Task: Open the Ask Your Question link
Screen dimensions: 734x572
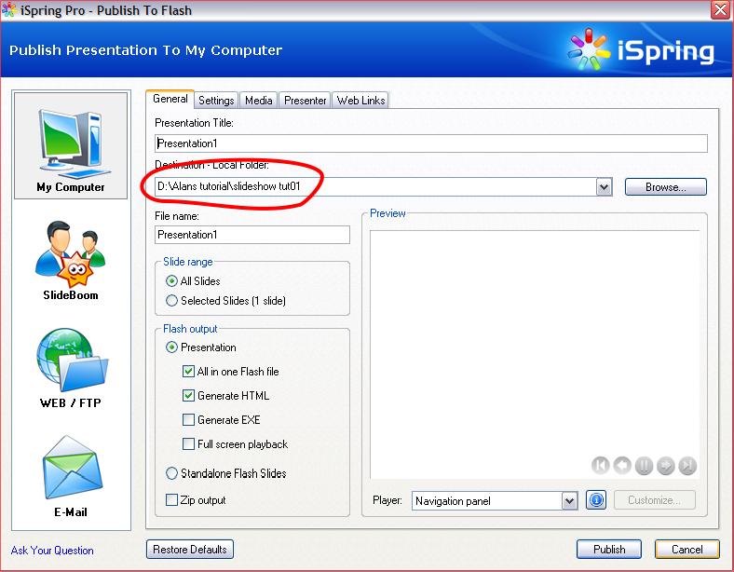Action: coord(52,551)
